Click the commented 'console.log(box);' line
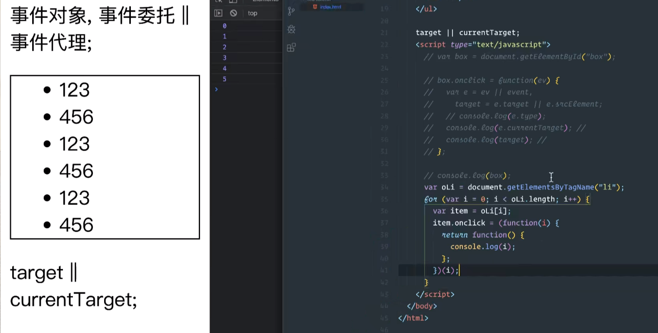Screen dimensions: 658x333 click(x=467, y=176)
